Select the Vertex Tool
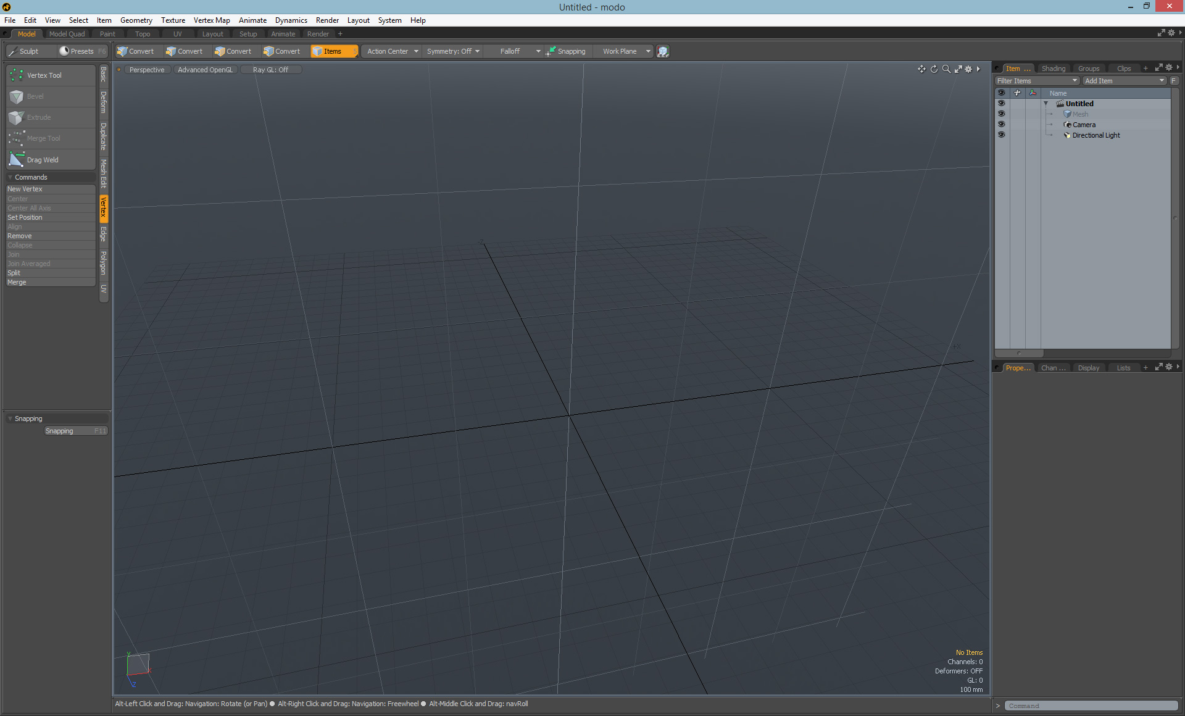This screenshot has height=716, width=1185. coord(44,75)
